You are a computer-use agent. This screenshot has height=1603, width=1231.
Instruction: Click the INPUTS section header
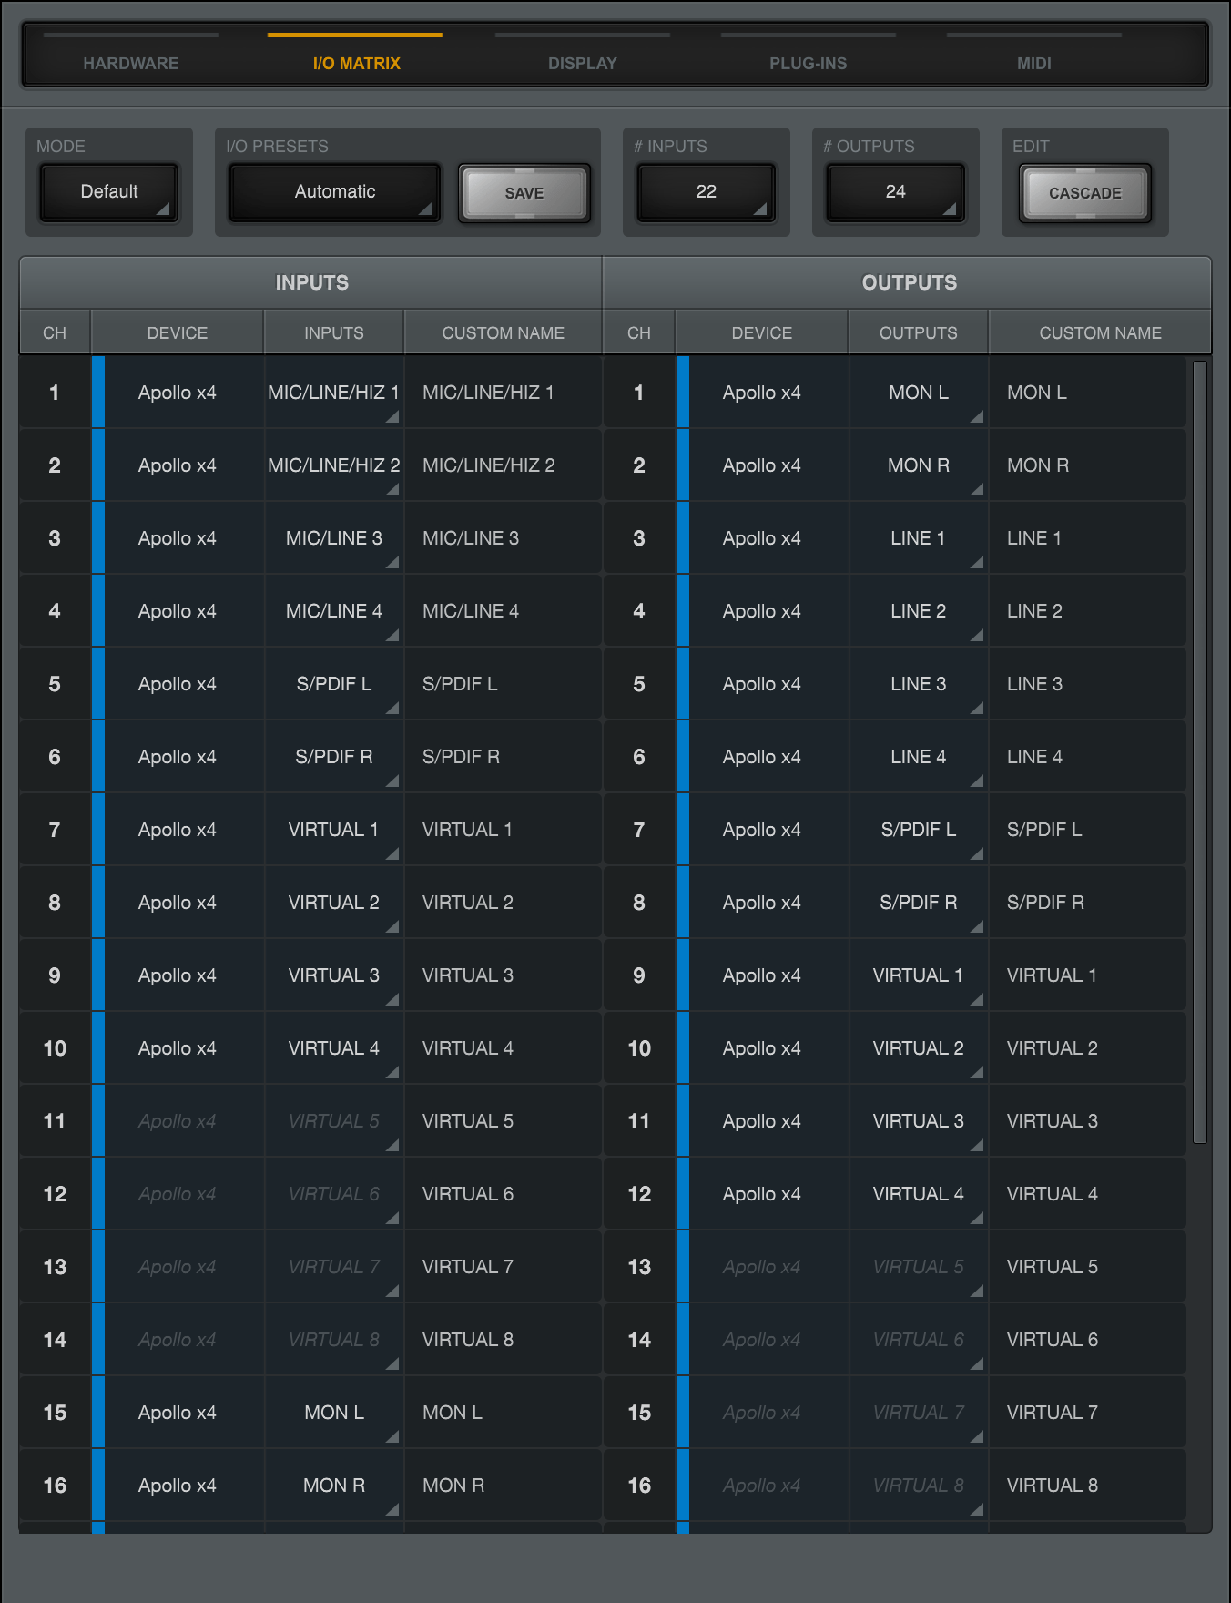point(311,282)
